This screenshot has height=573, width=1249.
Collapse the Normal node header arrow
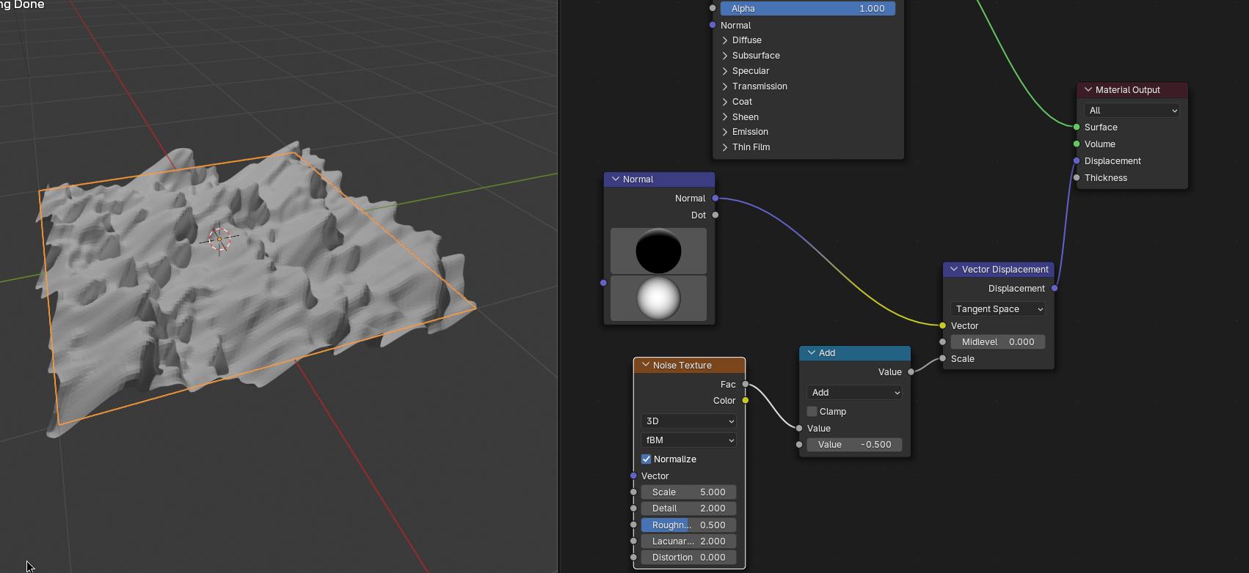tap(615, 180)
